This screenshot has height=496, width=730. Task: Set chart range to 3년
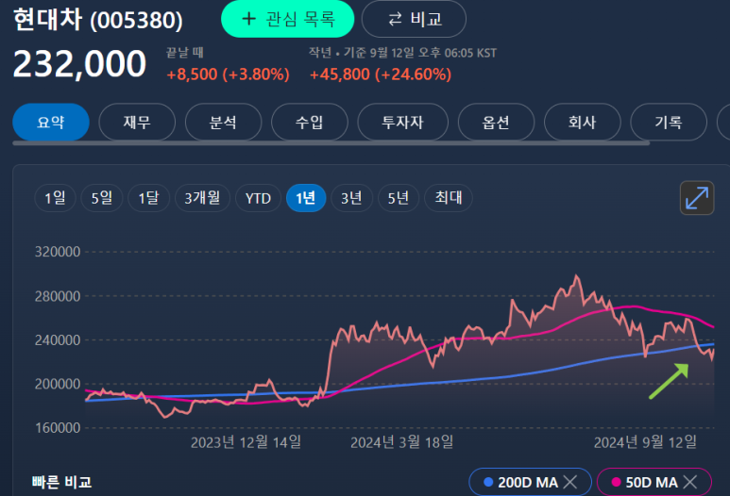click(x=351, y=198)
